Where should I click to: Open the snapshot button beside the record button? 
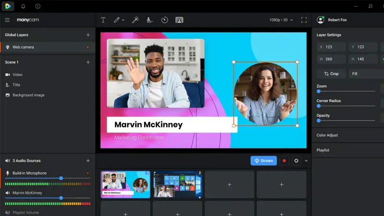tap(296, 161)
